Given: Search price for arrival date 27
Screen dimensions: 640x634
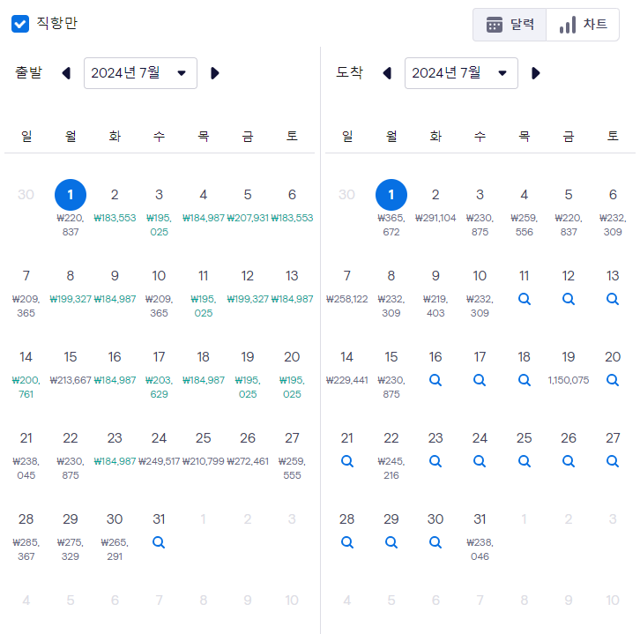Looking at the screenshot, I should point(613,461).
